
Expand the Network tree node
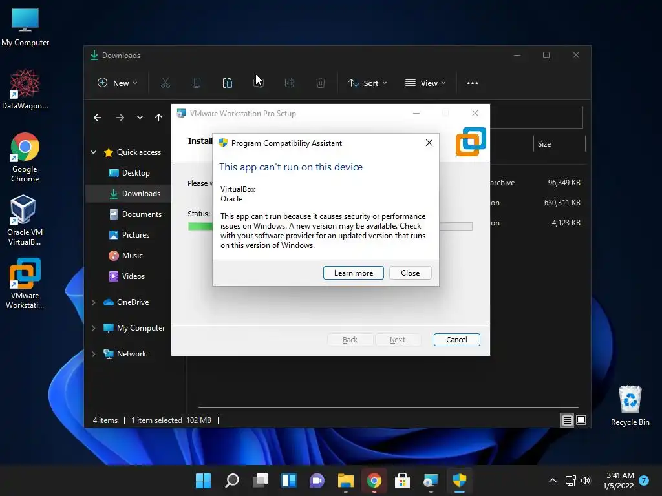click(93, 353)
